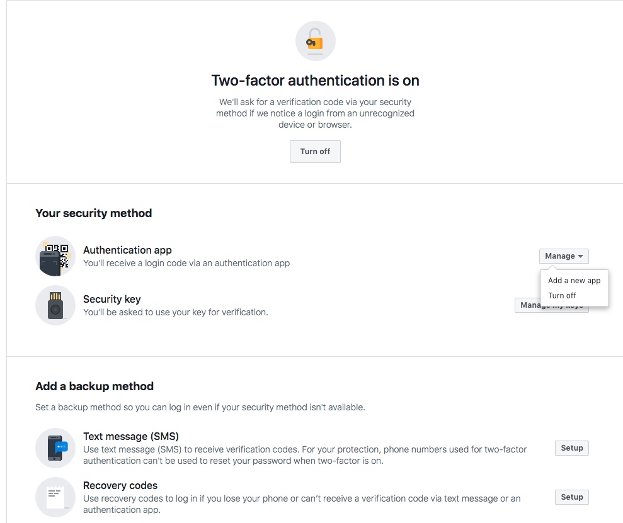
Task: Click the Authentication app QR code icon
Action: pos(55,256)
